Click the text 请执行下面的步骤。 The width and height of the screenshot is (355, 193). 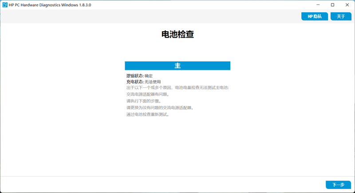[x=144, y=101]
